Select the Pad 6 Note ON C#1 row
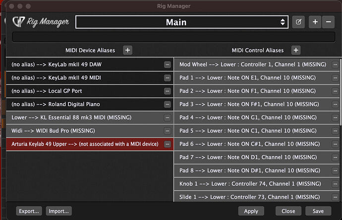Image resolution: width=342 pixels, height=220 pixels. 257,144
